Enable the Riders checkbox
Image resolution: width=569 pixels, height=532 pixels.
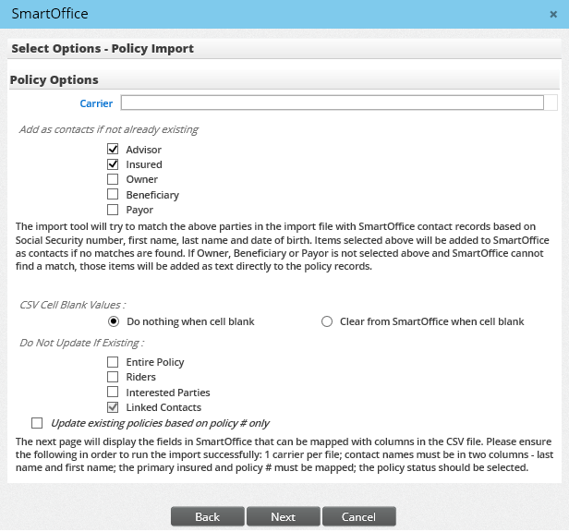(113, 377)
